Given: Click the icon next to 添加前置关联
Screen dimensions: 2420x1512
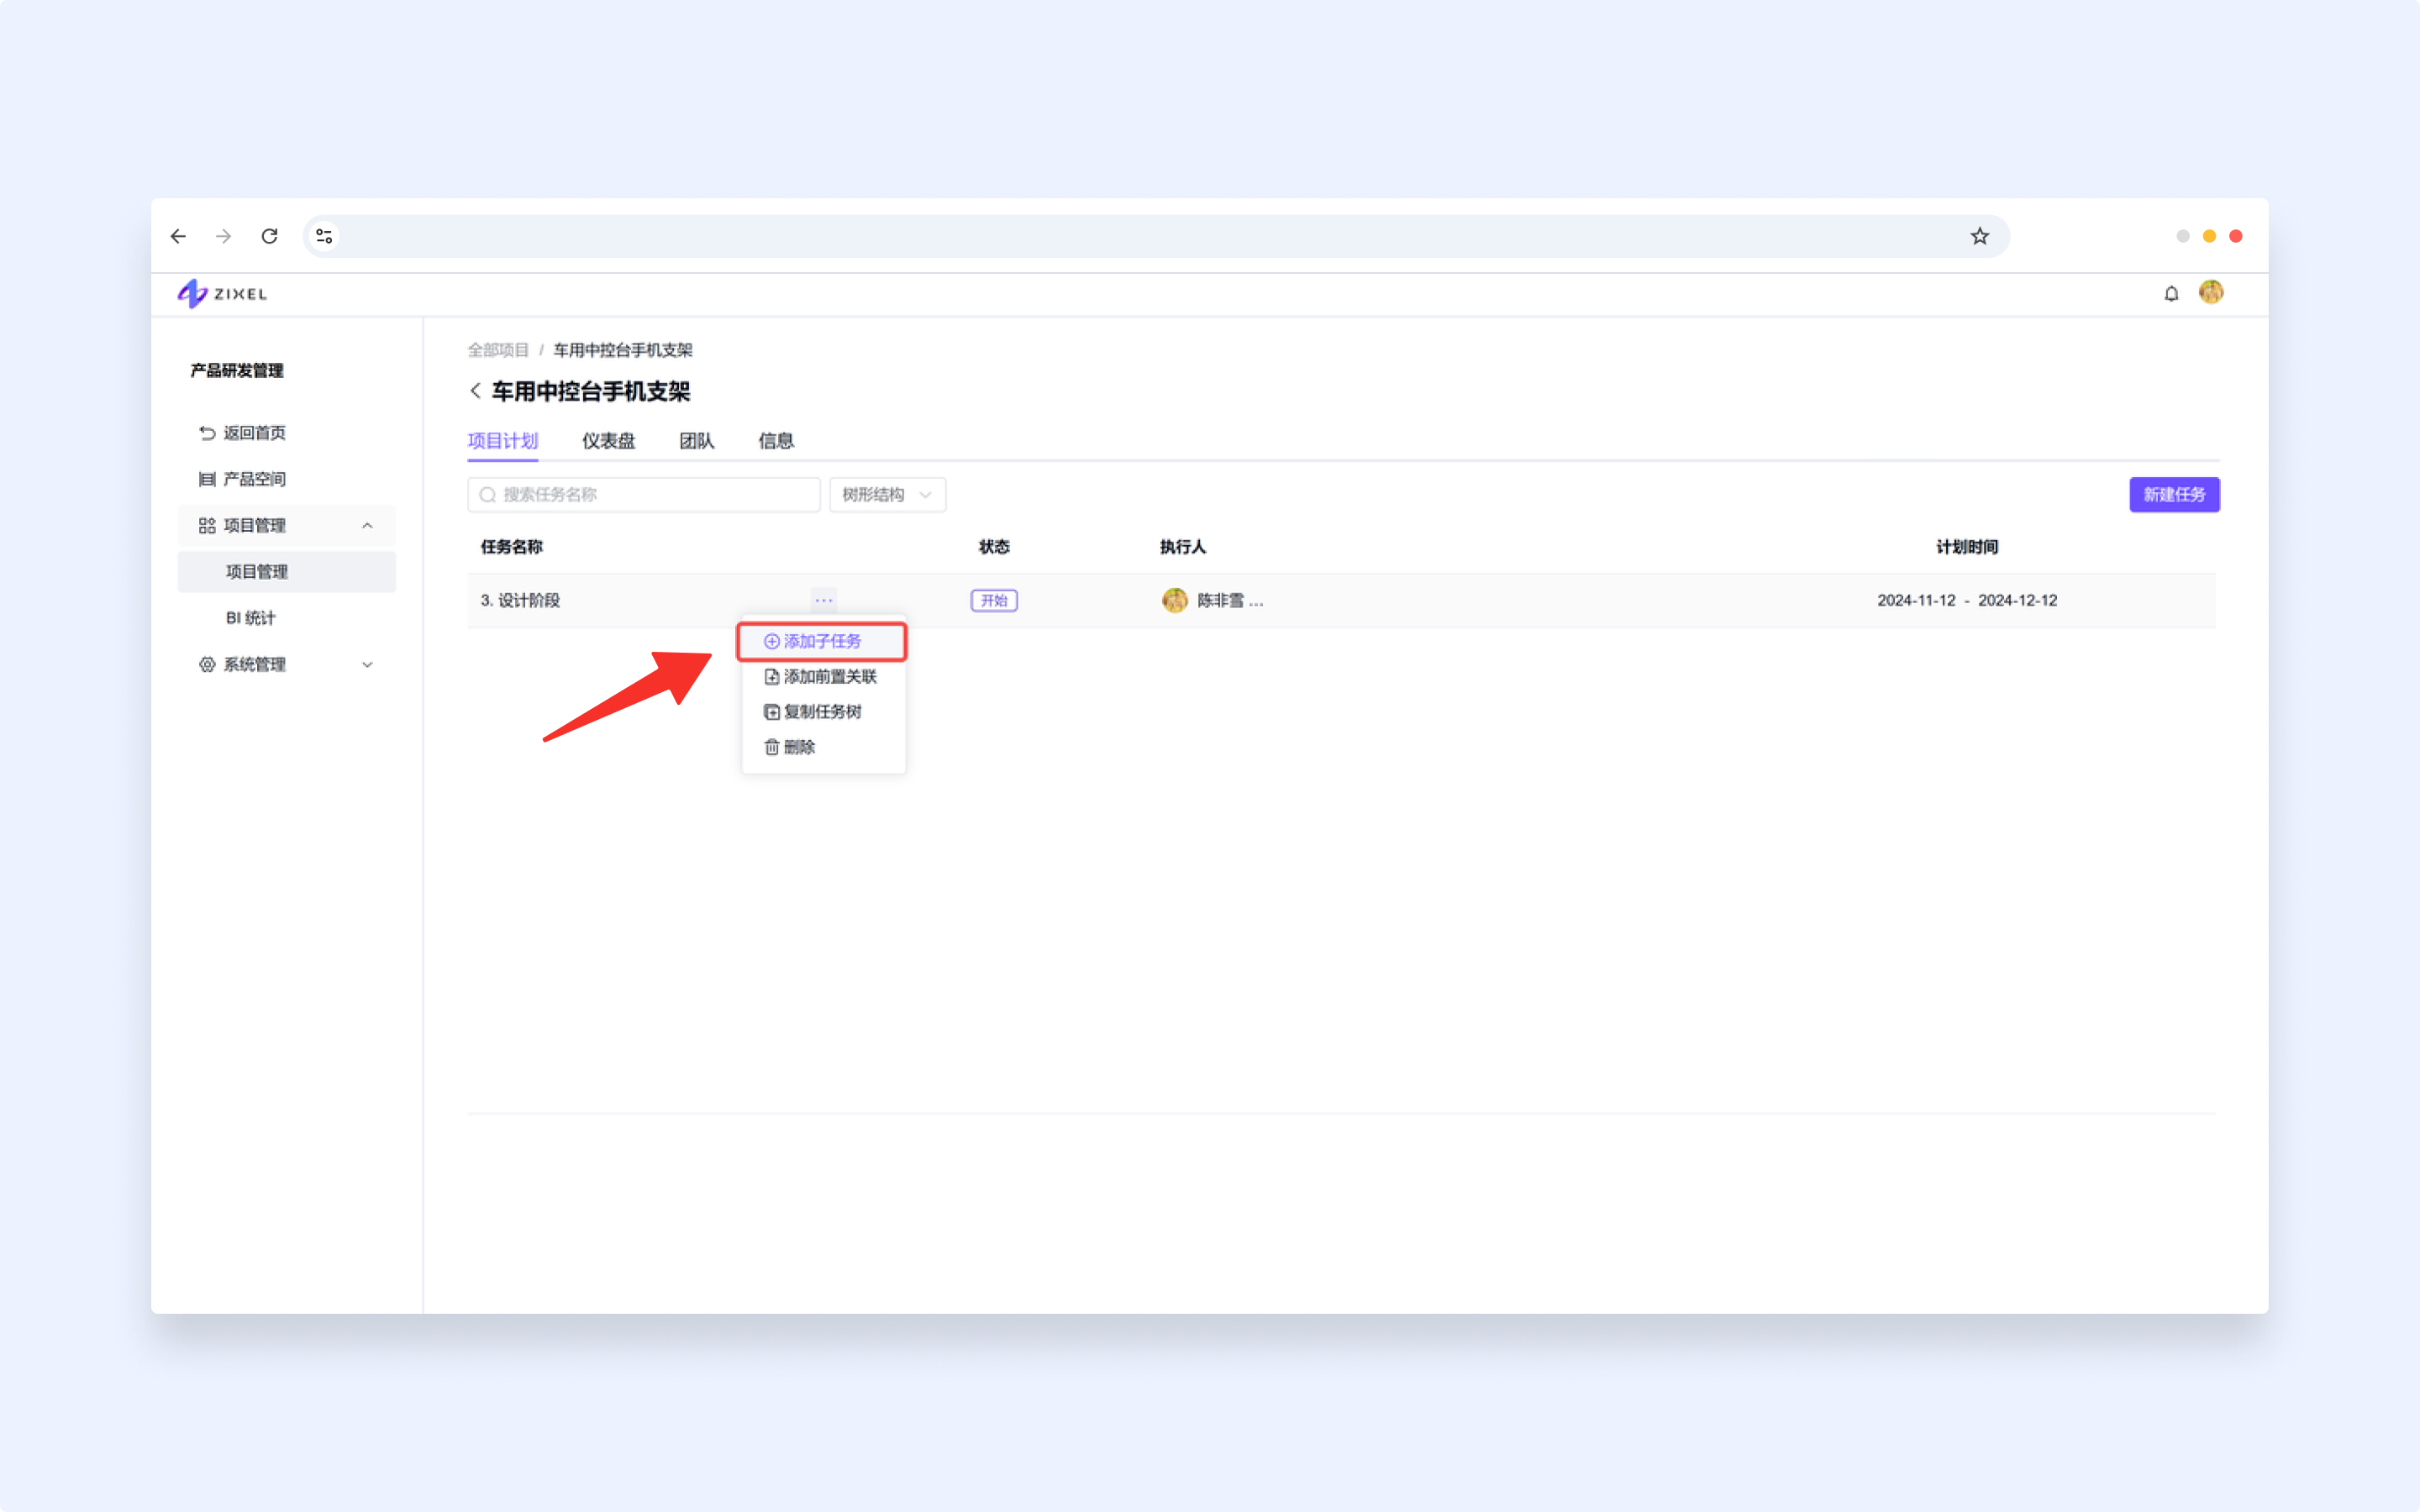Looking at the screenshot, I should (x=771, y=677).
